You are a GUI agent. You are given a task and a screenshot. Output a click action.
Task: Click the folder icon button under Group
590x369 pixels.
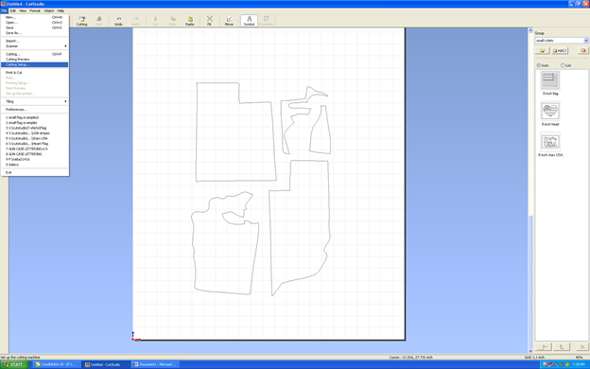pos(542,50)
